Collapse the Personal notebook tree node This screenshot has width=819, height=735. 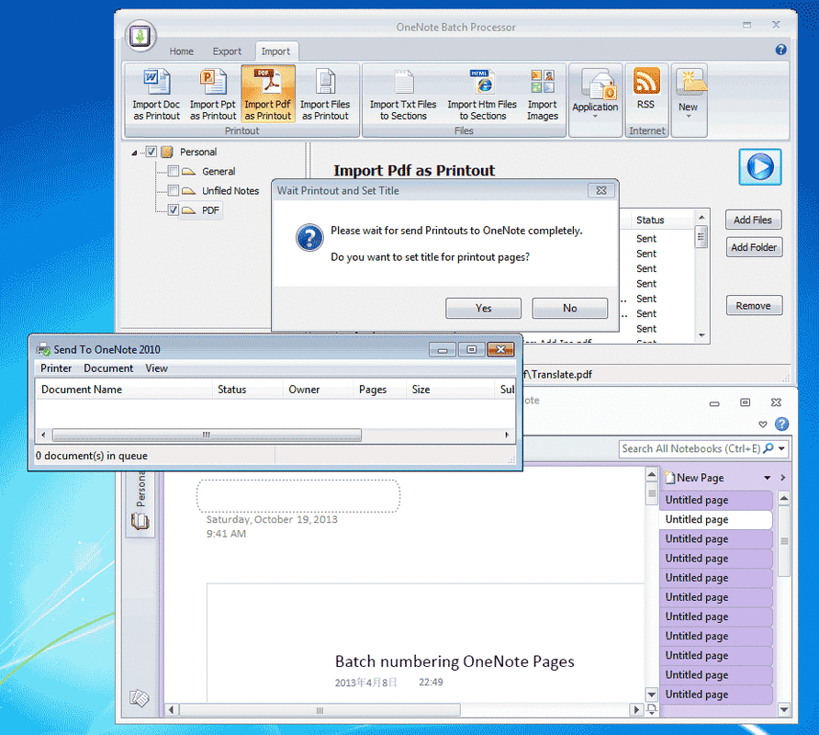point(135,153)
